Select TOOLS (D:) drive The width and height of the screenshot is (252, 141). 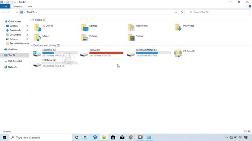pos(102,53)
